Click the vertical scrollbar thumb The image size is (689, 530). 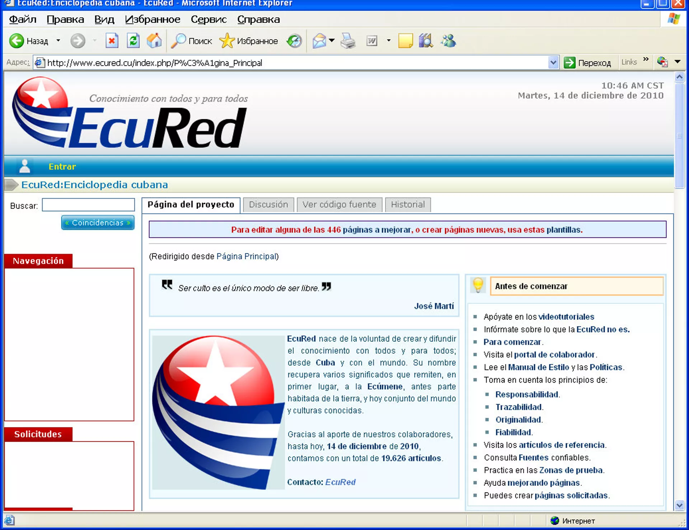(679, 135)
